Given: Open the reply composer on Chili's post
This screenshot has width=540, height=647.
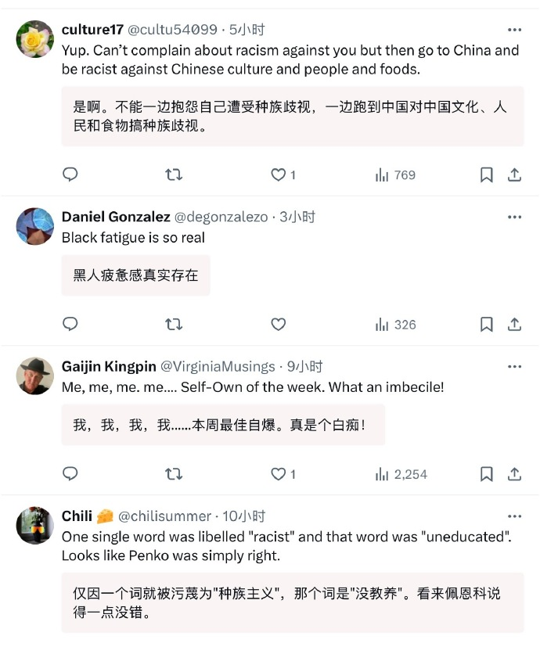Looking at the screenshot, I should pyautogui.click(x=70, y=642).
